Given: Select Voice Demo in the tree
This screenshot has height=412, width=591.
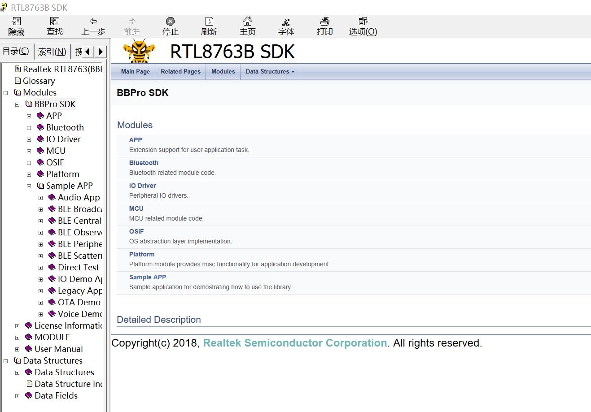Looking at the screenshot, I should coord(80,314).
